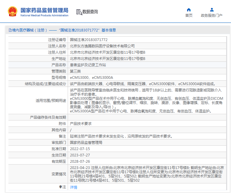Click the 生效日期 label
The image size is (231, 193).
click(59, 155)
